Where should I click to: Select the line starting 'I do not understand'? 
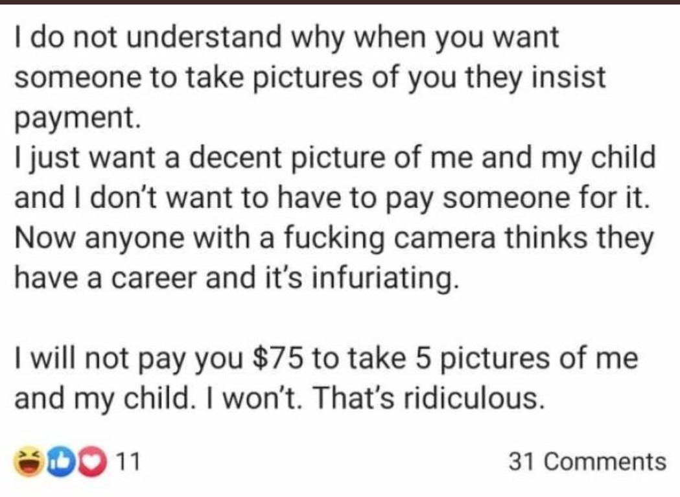pyautogui.click(x=287, y=38)
